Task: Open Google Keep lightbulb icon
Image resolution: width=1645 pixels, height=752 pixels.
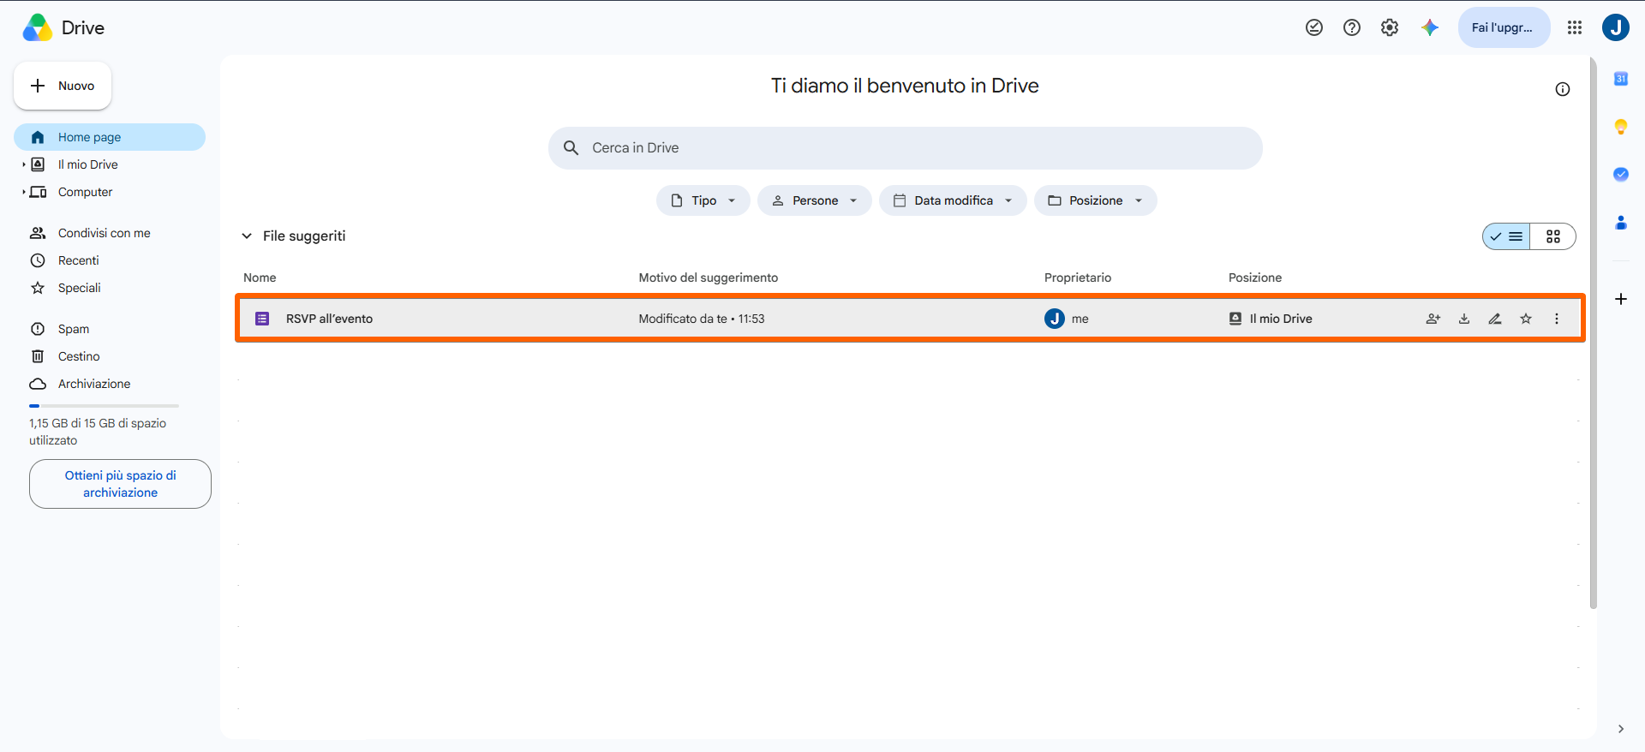Action: (1621, 127)
